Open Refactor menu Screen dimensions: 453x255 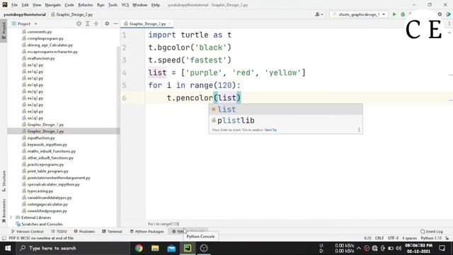pyautogui.click(x=86, y=5)
